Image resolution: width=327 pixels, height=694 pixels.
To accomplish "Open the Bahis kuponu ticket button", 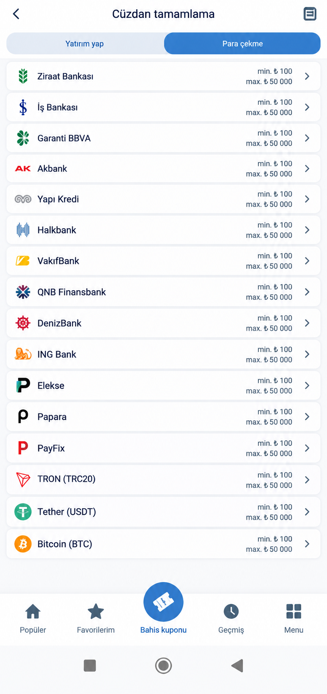I will point(163,602).
